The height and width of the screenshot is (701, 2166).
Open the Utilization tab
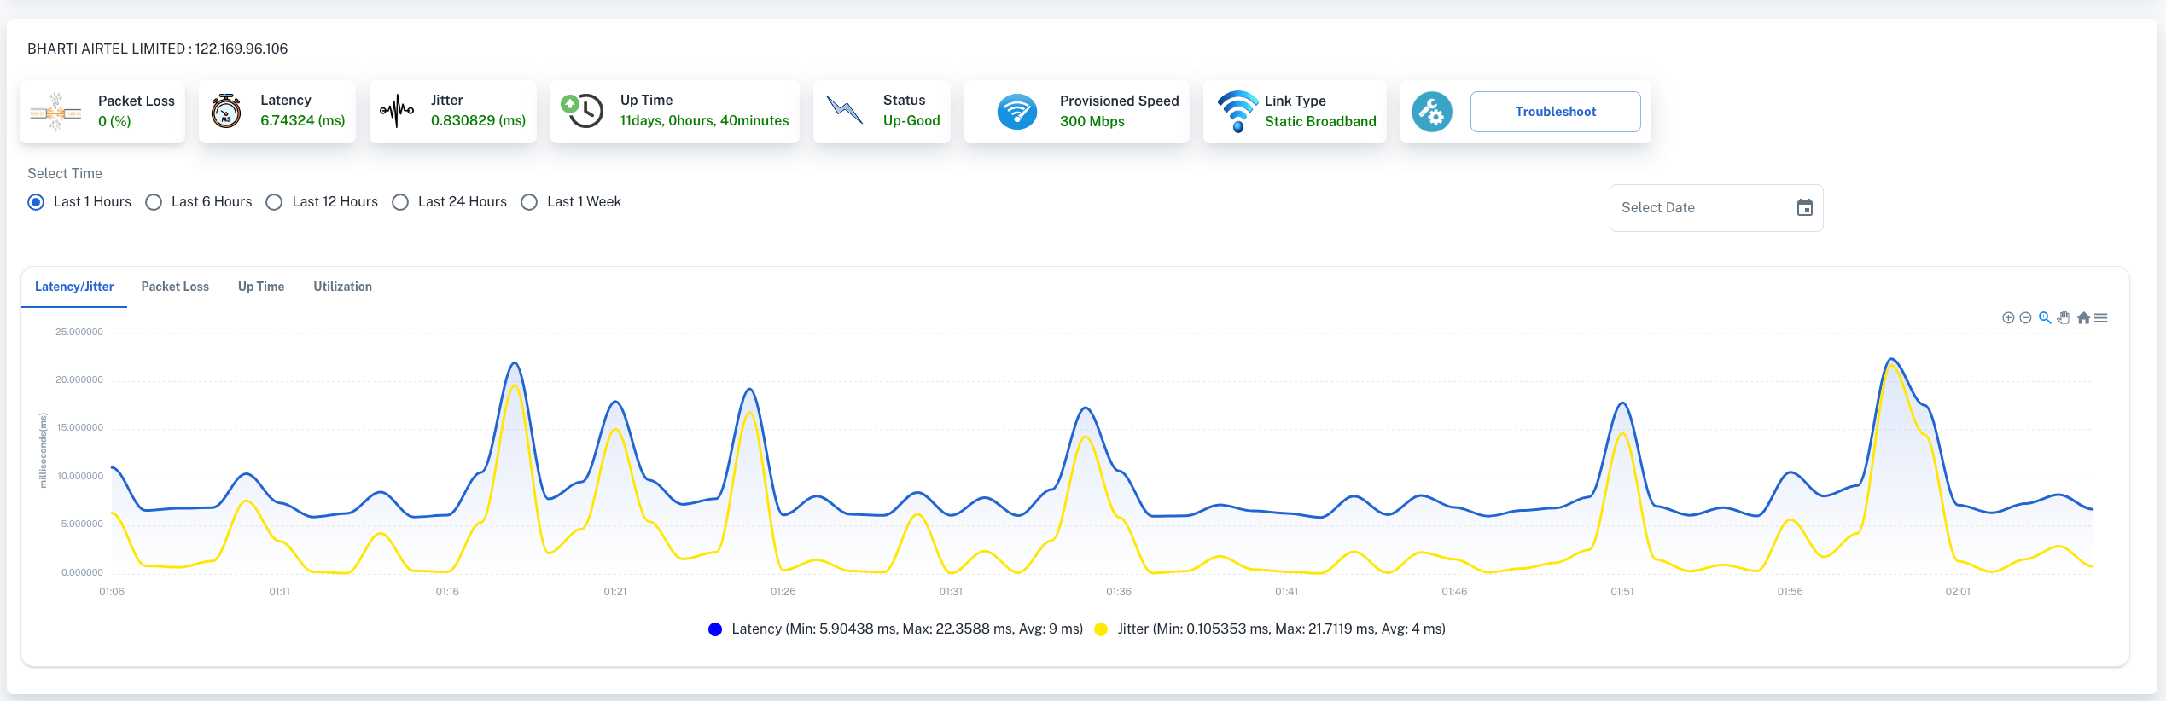point(342,287)
